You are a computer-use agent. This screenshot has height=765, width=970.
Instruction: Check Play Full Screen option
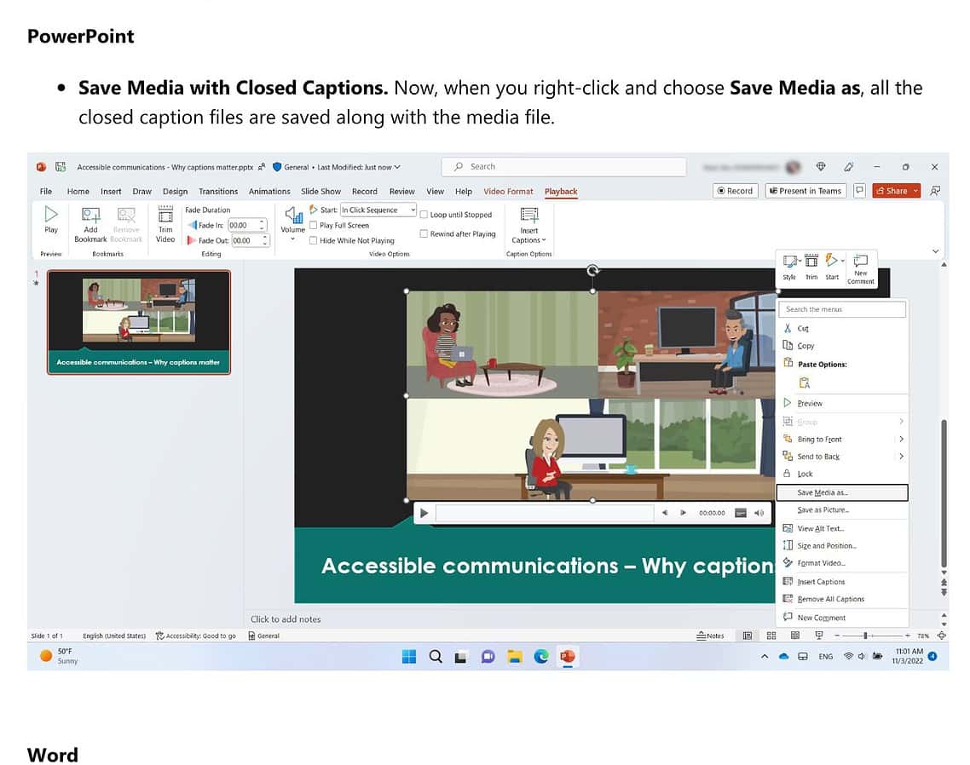pyautogui.click(x=314, y=225)
